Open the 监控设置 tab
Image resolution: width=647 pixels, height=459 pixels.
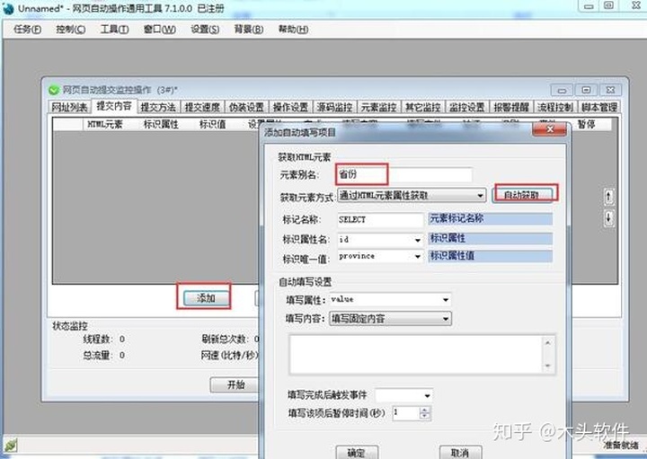click(467, 107)
